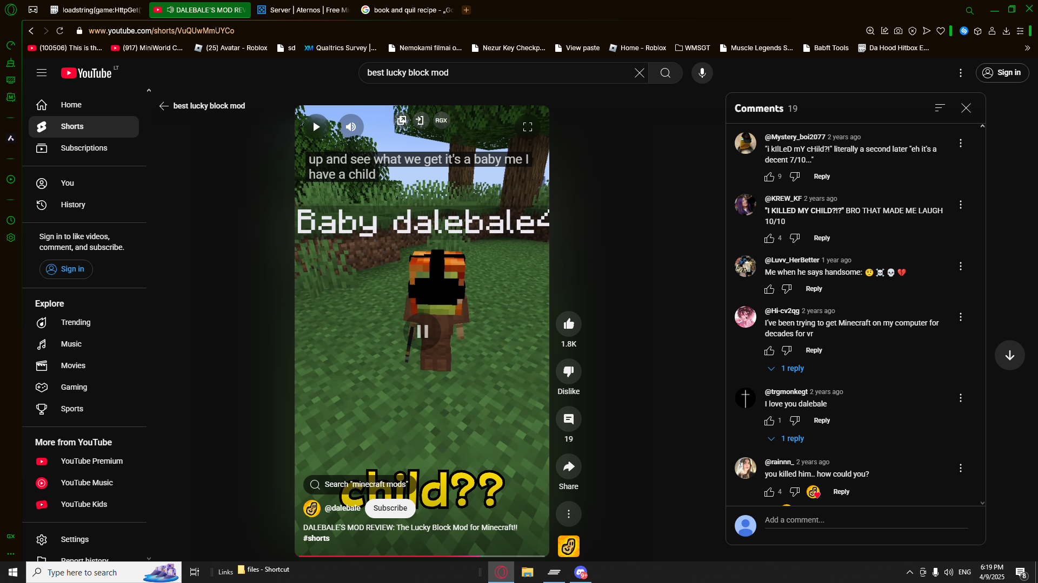Close the Comments panel
The width and height of the screenshot is (1038, 583).
click(x=966, y=108)
